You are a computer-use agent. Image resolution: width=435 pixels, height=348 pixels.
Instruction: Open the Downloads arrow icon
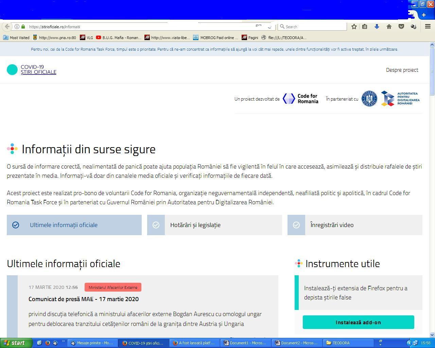pos(377,27)
